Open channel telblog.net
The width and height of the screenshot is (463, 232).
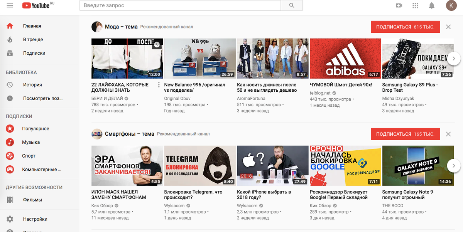[320, 93]
